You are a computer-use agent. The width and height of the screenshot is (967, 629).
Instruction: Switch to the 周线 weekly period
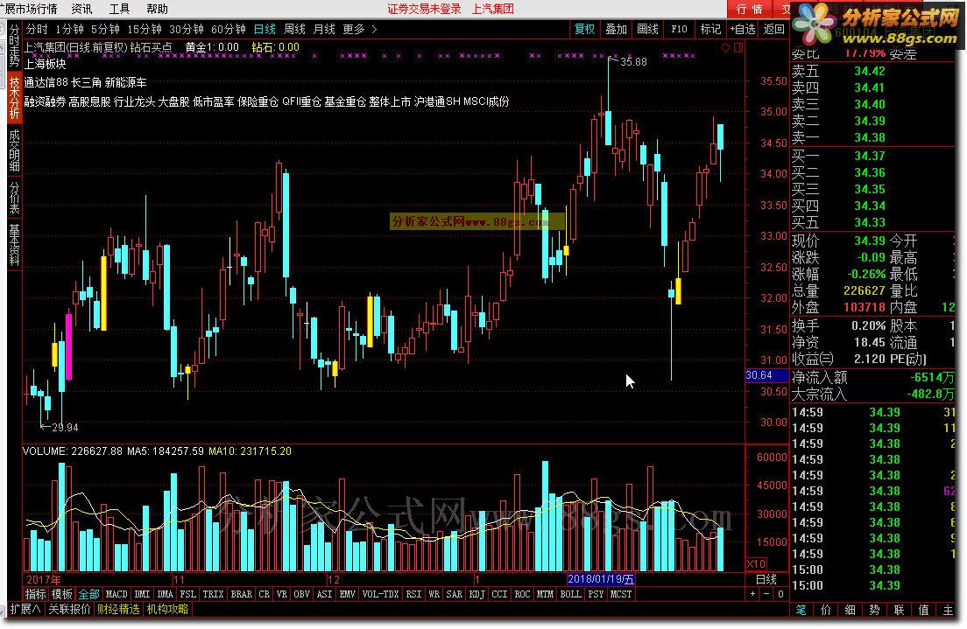coord(294,29)
